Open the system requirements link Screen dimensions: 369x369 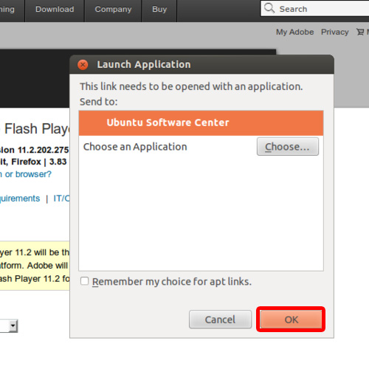(20, 199)
